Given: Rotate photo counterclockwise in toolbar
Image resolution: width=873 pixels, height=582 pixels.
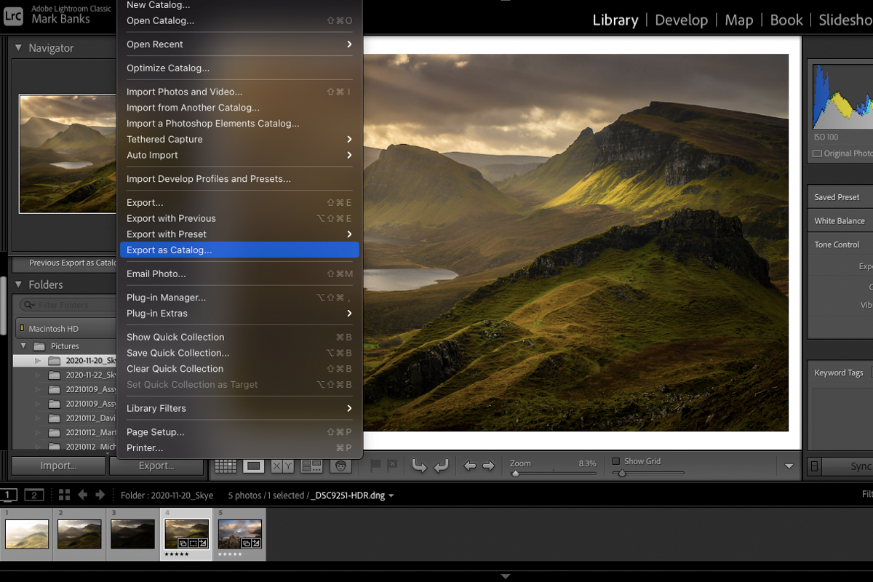Looking at the screenshot, I should tap(419, 466).
